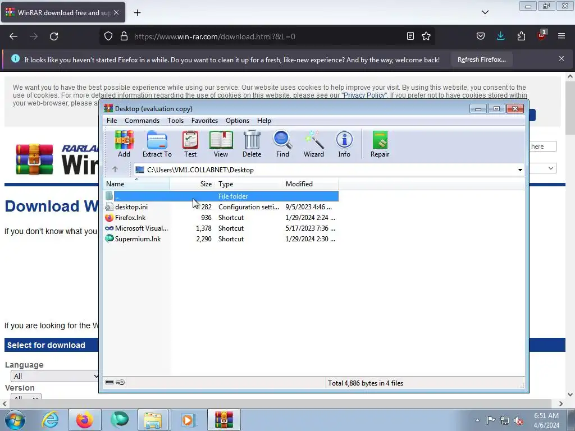This screenshot has width=575, height=431.
Task: Click the muted volume tray icon
Action: point(518,420)
